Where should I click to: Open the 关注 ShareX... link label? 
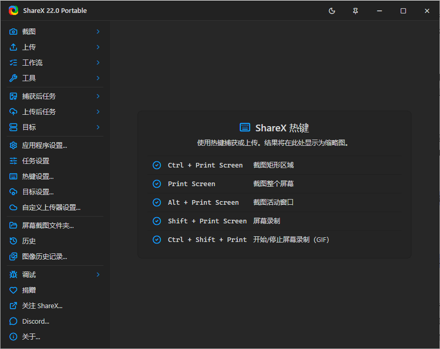(42, 306)
